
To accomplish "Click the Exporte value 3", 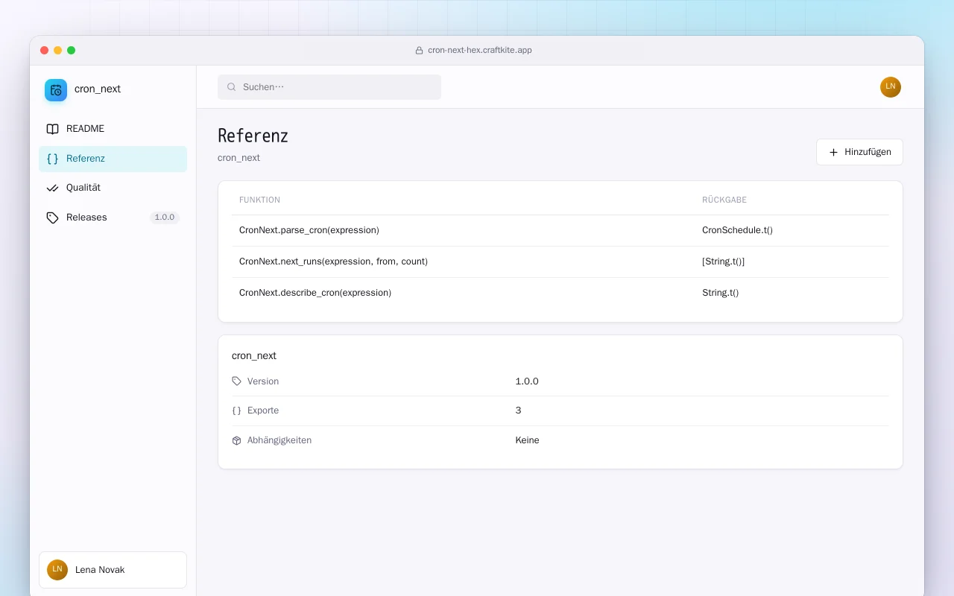I will (x=518, y=410).
